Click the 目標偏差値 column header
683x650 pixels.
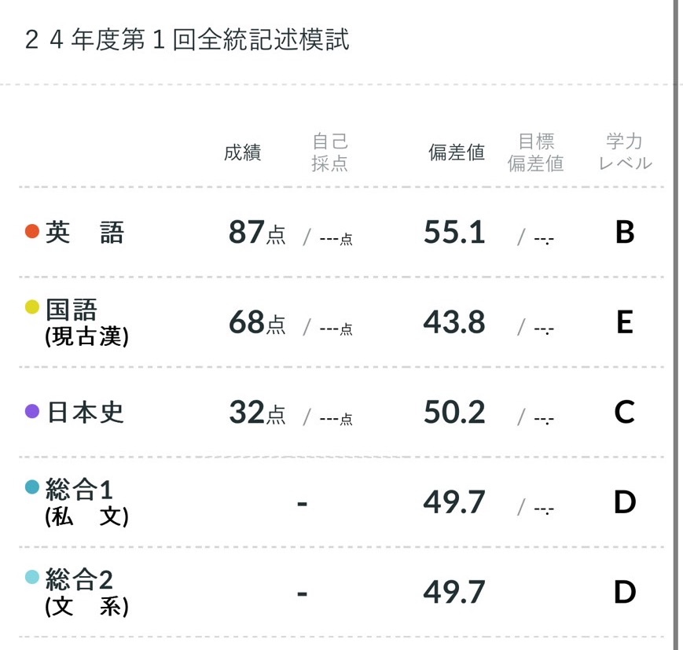click(x=535, y=152)
